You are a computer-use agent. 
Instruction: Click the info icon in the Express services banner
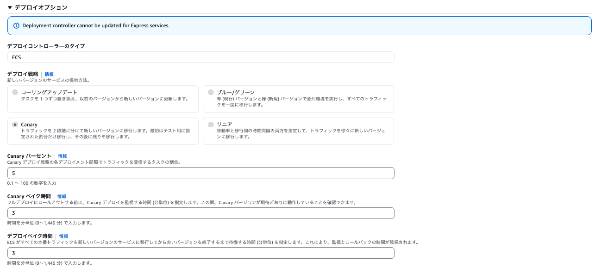click(17, 25)
